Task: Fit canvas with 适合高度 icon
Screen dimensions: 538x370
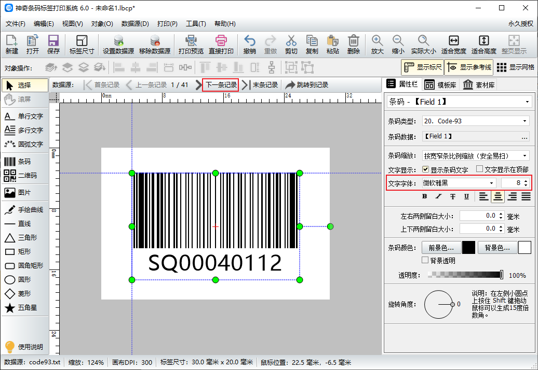Action: click(x=484, y=45)
